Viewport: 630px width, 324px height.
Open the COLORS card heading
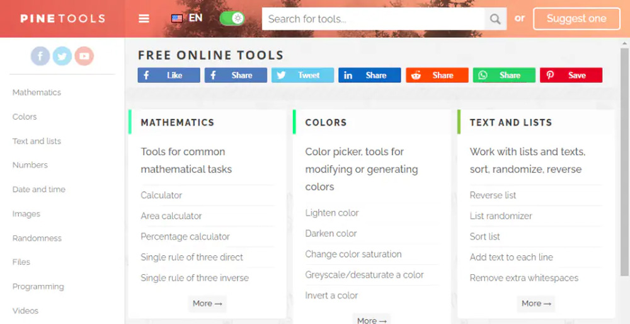(x=326, y=123)
